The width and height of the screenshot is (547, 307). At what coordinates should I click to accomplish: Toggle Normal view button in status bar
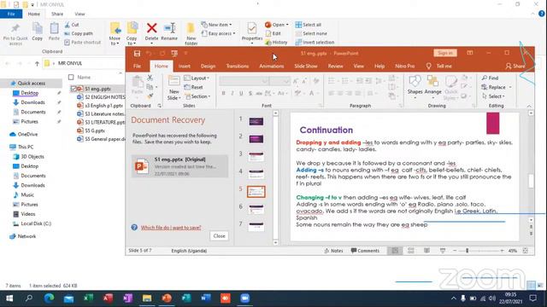395,251
